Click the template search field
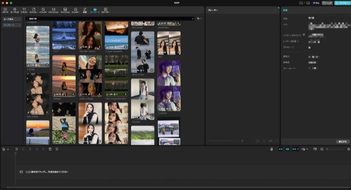351x190 pixels. (110, 19)
